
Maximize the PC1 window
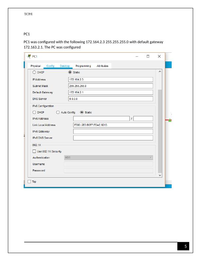coord(148,56)
